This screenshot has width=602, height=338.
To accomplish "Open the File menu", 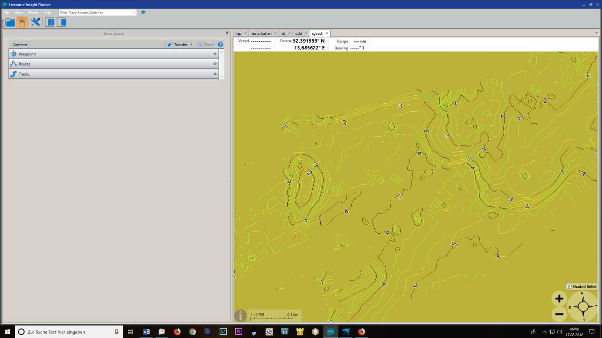I will [x=7, y=13].
